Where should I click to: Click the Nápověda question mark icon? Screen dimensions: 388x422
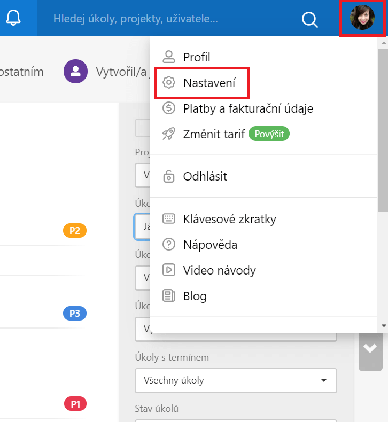tap(169, 245)
